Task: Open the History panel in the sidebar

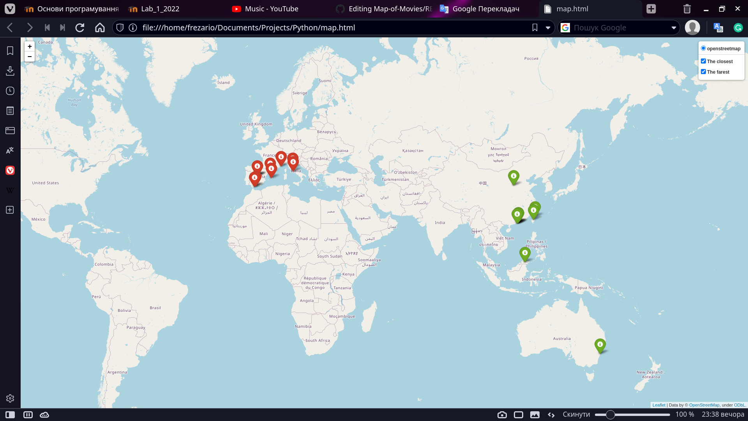Action: tap(10, 90)
